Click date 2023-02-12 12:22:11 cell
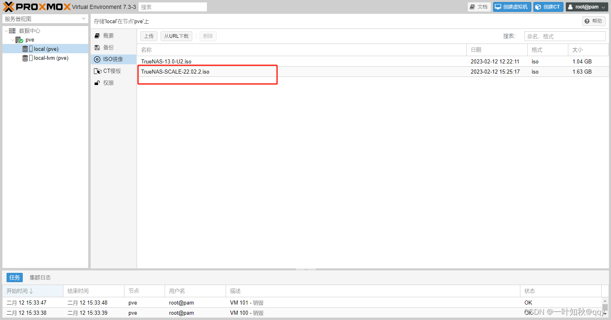611x320 pixels. pos(495,61)
